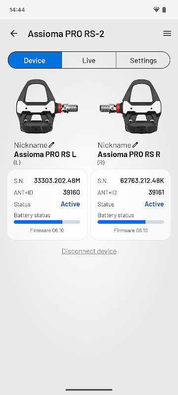Open the hamburger menu

pos(167,34)
